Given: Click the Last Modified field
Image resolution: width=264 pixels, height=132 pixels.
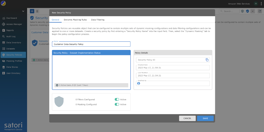Looking at the screenshot, I should [173, 76].
